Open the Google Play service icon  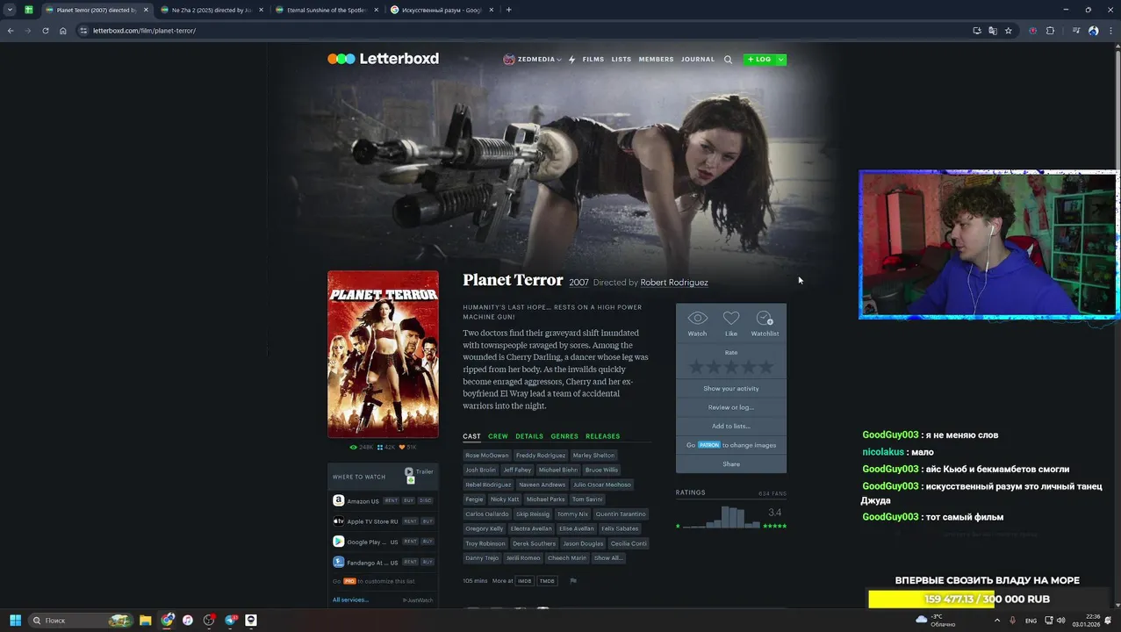pos(338,542)
